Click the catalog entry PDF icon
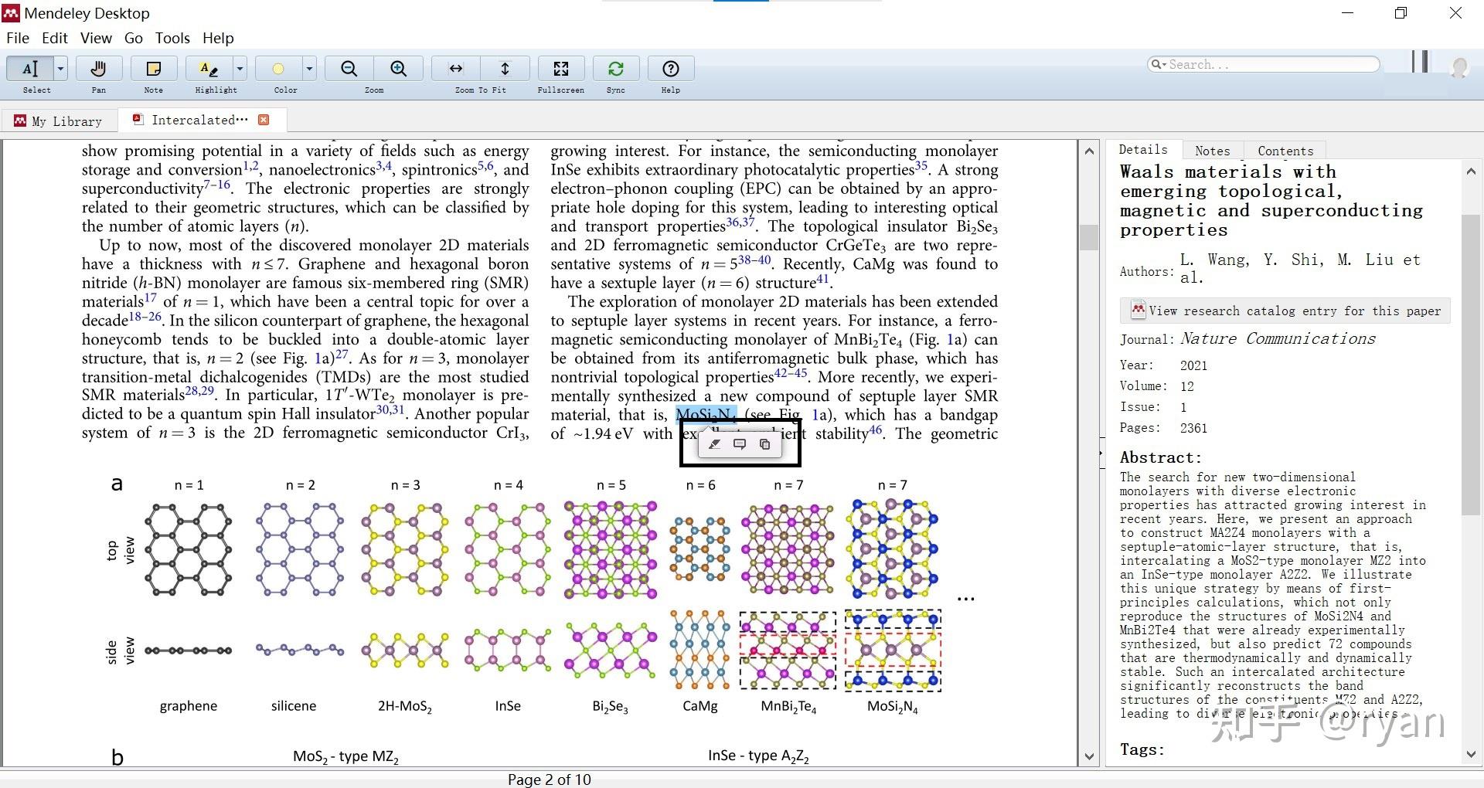Image resolution: width=1484 pixels, height=788 pixels. point(1138,310)
